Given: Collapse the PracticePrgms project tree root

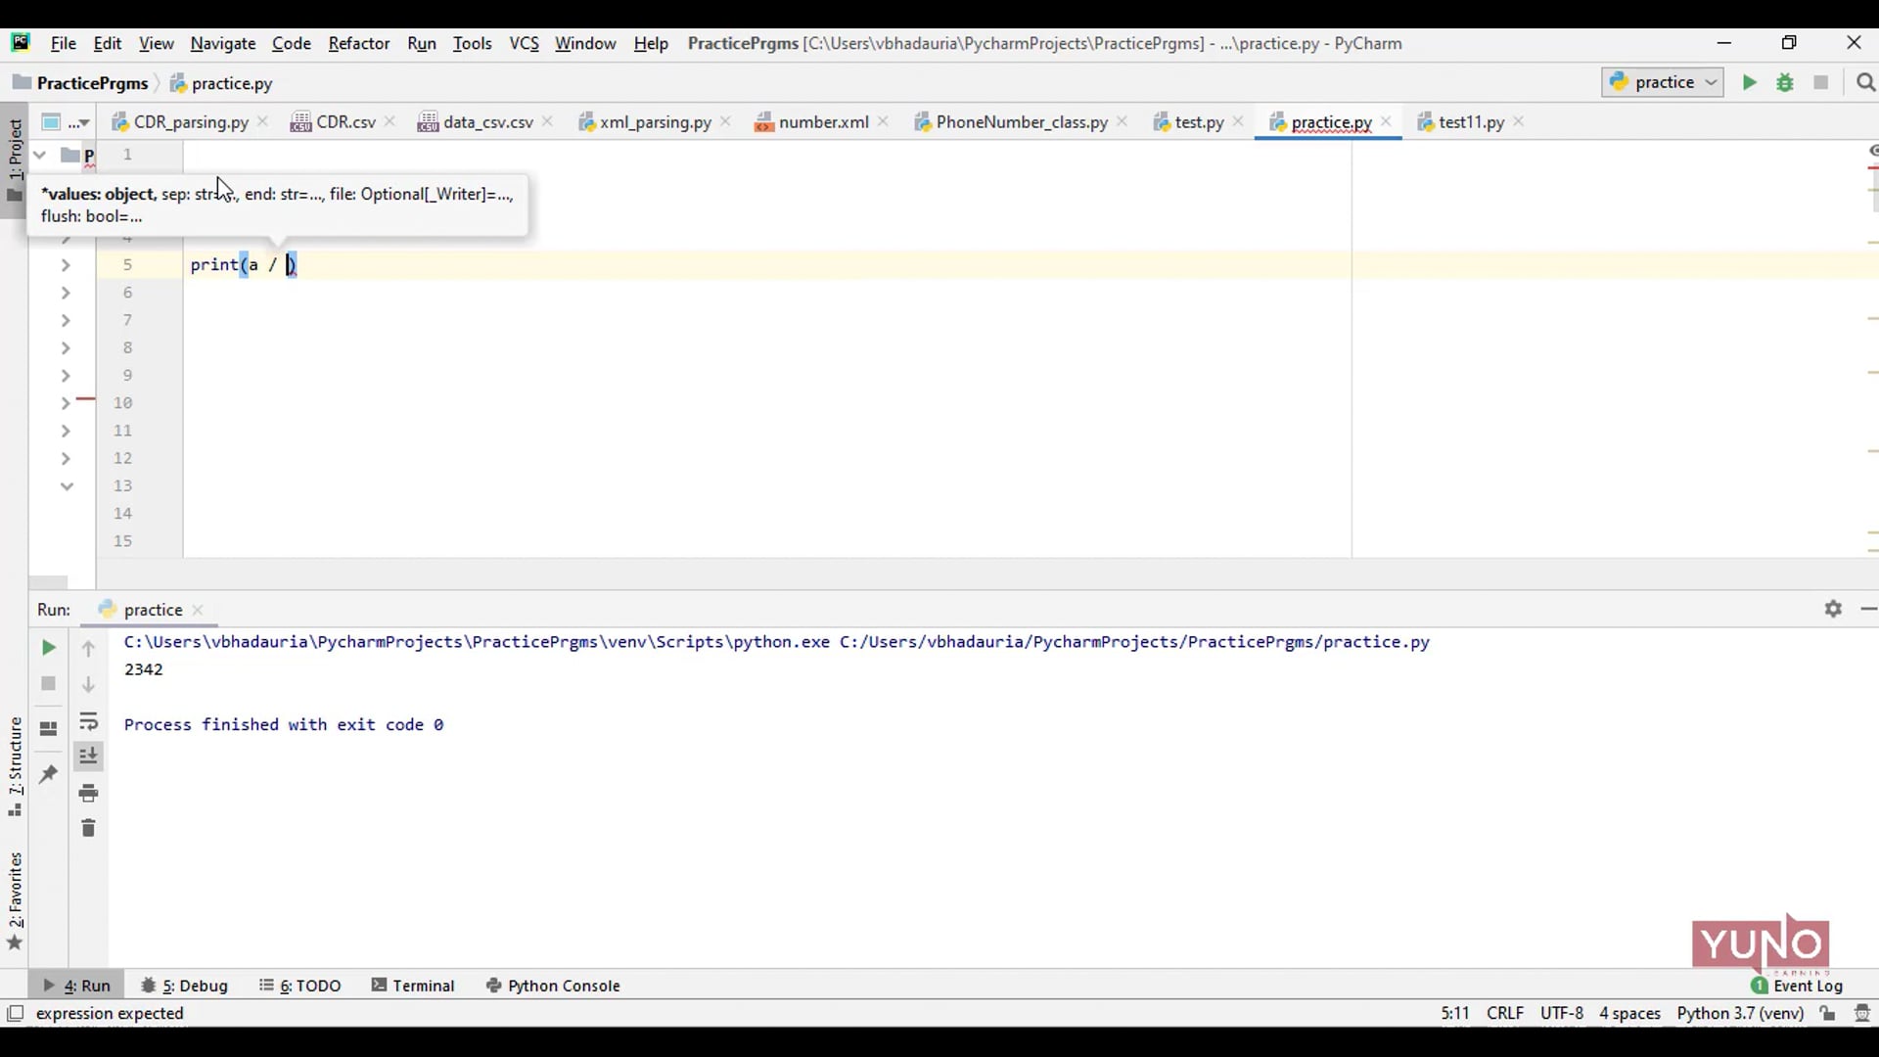Looking at the screenshot, I should pyautogui.click(x=40, y=155).
